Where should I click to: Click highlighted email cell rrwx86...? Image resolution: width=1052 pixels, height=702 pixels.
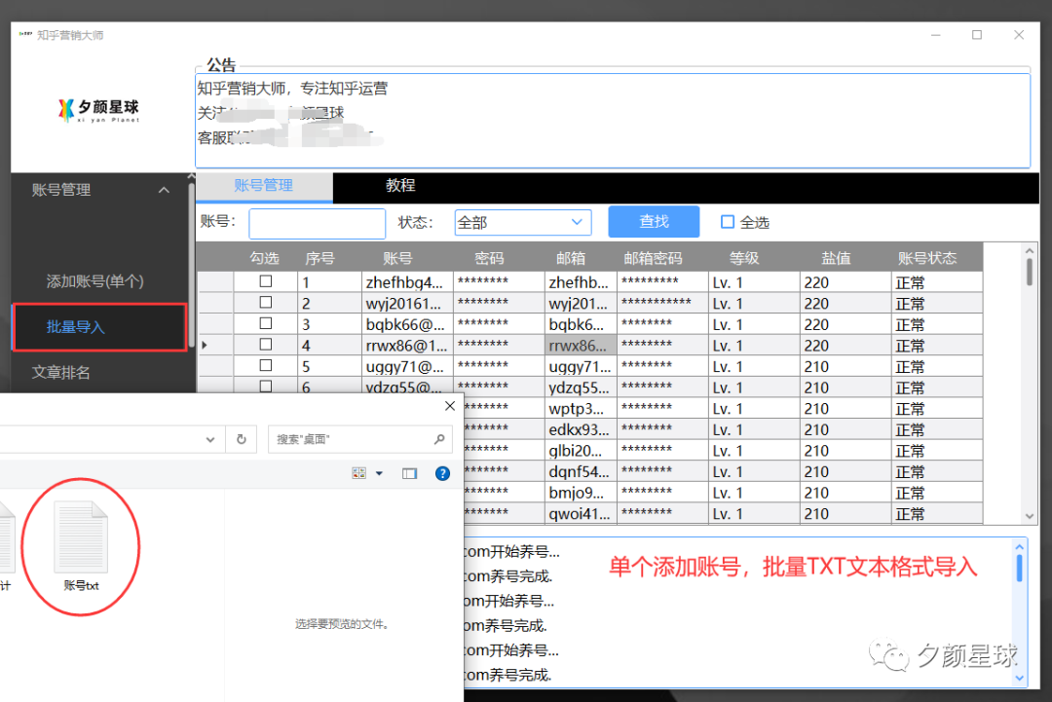[x=581, y=346]
